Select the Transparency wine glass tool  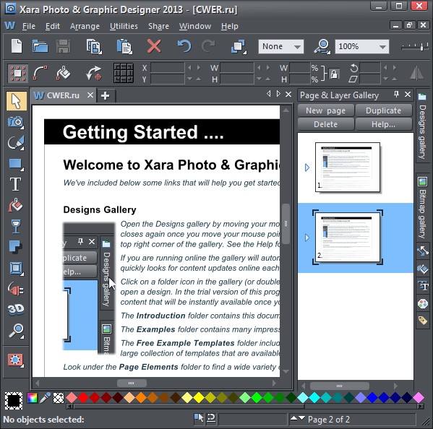pyautogui.click(x=16, y=226)
